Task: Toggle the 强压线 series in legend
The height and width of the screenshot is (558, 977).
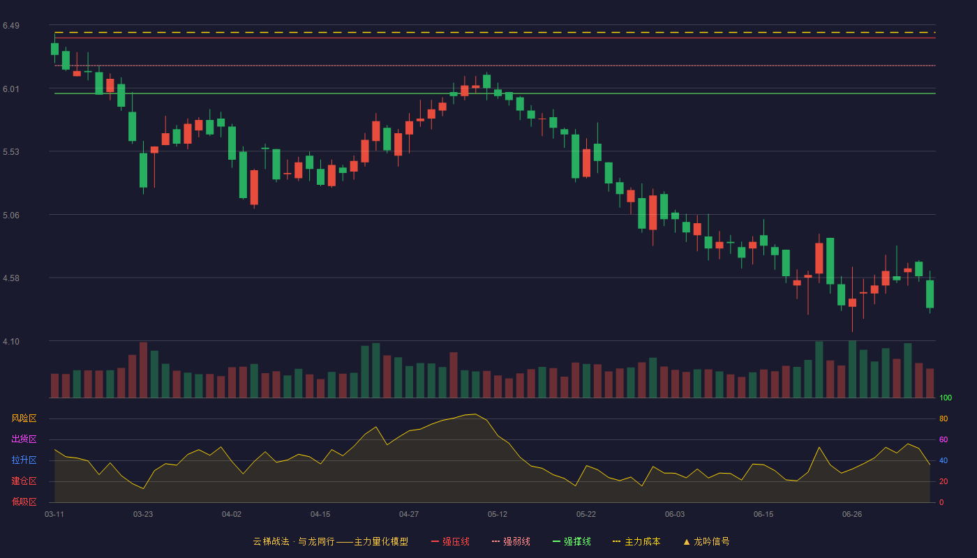Action: [450, 541]
